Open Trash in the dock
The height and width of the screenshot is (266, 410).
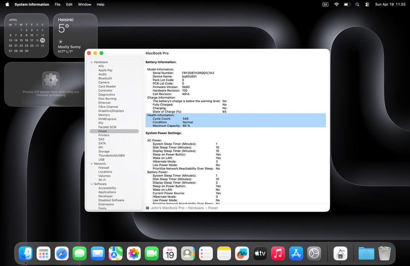pyautogui.click(x=385, y=253)
